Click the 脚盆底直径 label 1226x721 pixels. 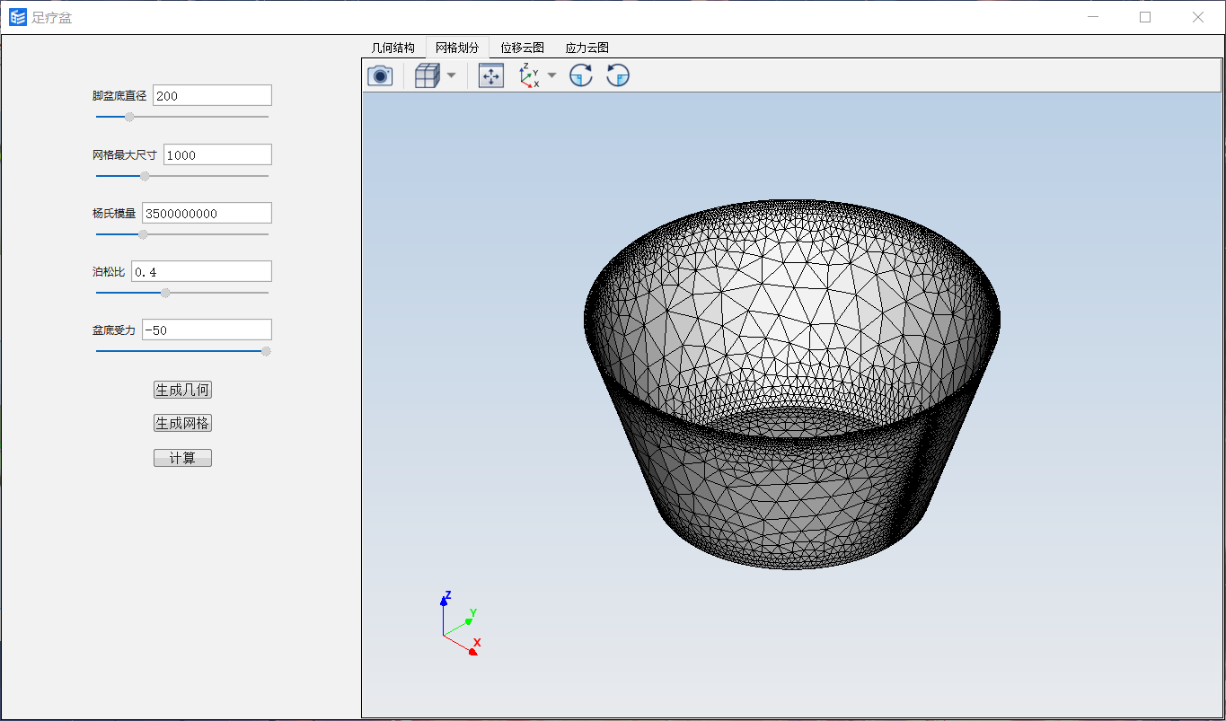pyautogui.click(x=119, y=96)
